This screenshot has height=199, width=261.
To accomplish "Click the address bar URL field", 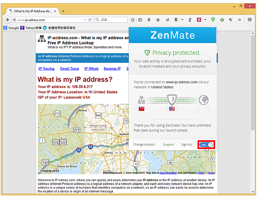I will click(x=50, y=20).
